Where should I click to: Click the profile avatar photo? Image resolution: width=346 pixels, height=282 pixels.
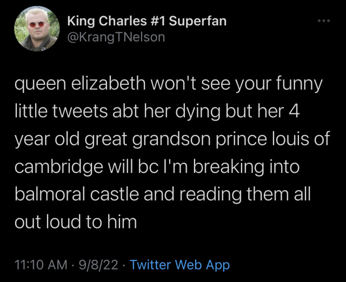(x=36, y=30)
